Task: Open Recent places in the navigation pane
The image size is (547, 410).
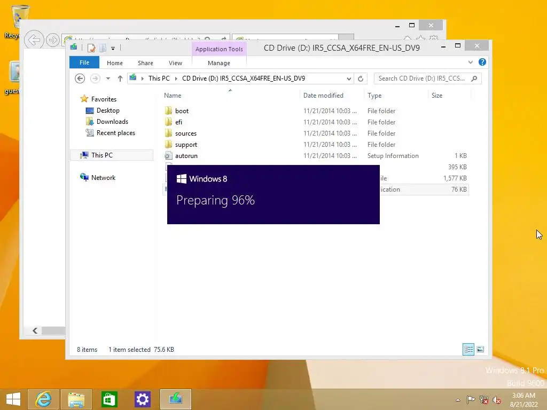Action: pyautogui.click(x=116, y=133)
